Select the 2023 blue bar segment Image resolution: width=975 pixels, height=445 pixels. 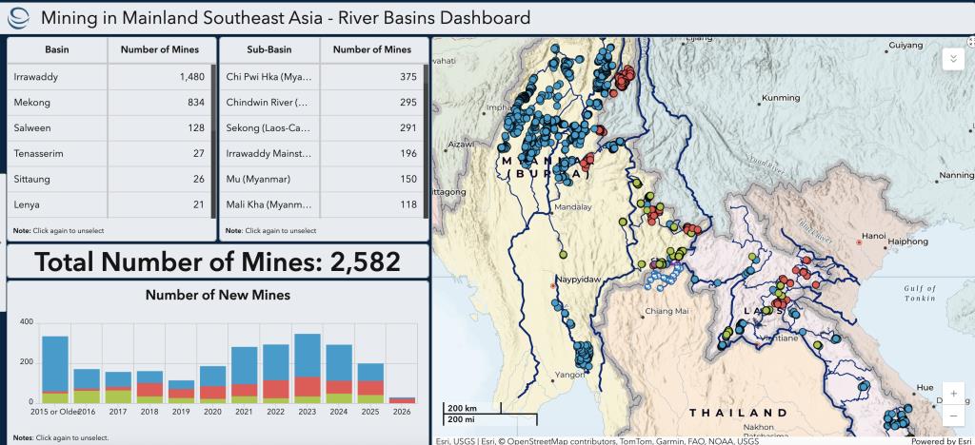click(x=308, y=355)
